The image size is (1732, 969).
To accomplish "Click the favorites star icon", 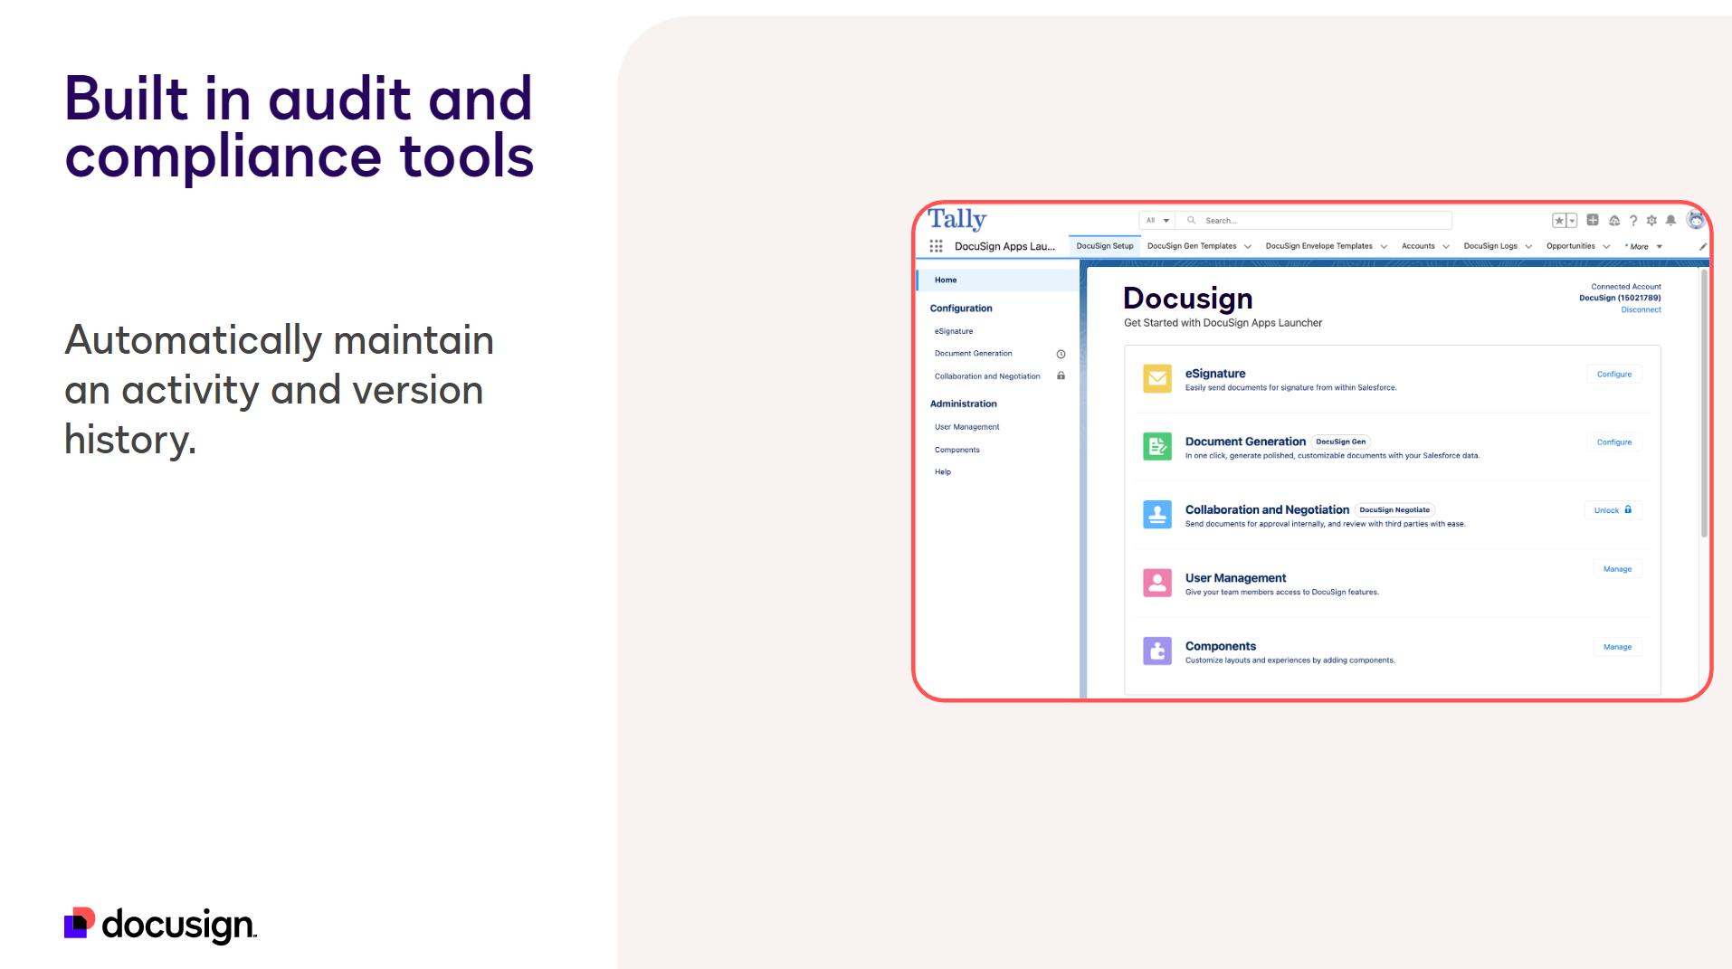I will (1559, 221).
